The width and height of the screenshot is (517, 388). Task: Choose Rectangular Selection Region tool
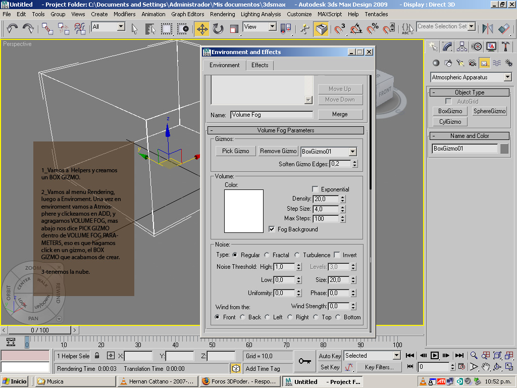(167, 29)
